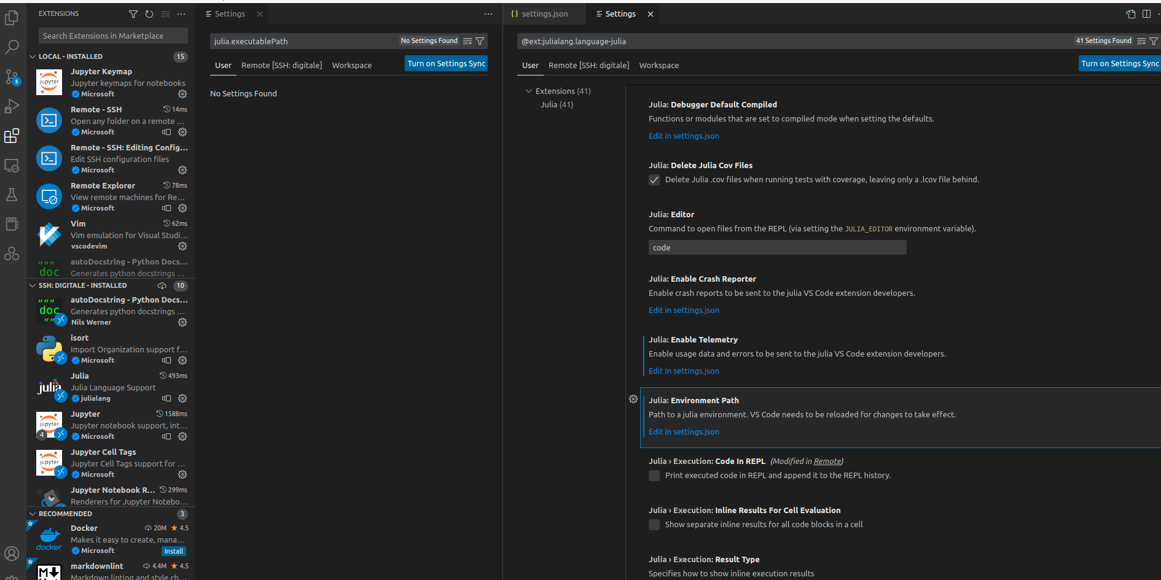Open Extensions views and more actions menu
Screen dimensions: 1161x580
(x=181, y=14)
